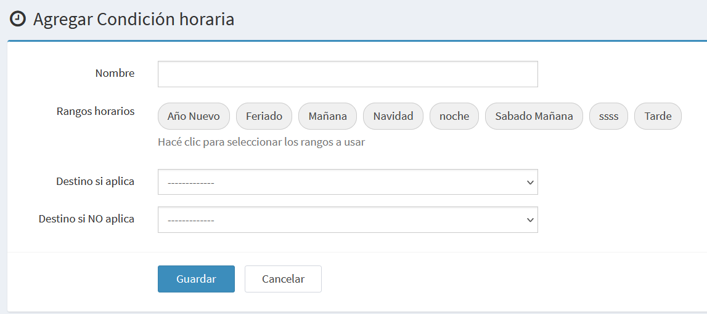Open the Destino si NO aplica dropdown
This screenshot has height=314, width=707.
(348, 219)
